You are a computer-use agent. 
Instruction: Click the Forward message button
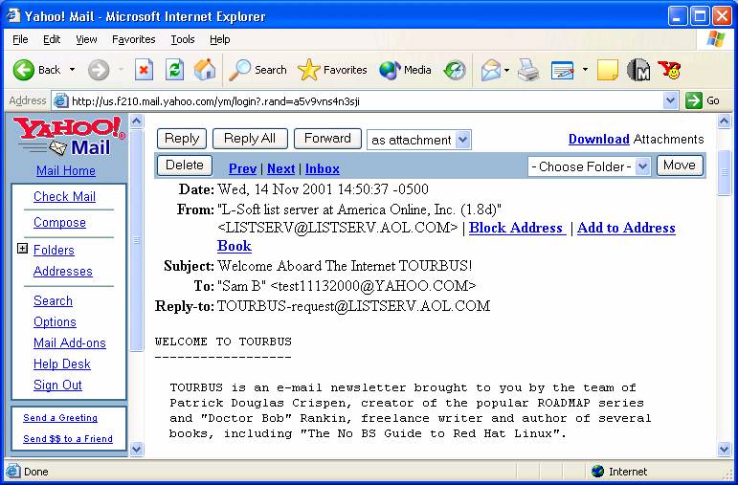tap(327, 139)
